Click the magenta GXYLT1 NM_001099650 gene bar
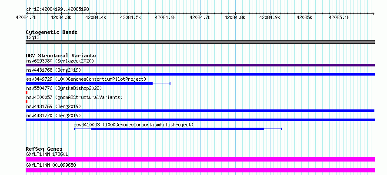387x175 pixels. pos(200,170)
